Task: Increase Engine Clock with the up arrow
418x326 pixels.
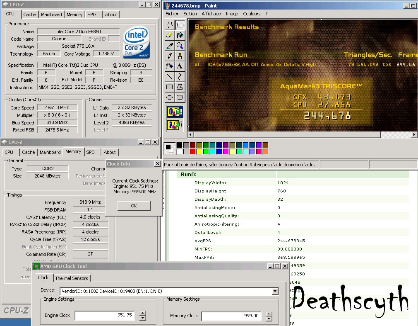Action: pos(143,313)
